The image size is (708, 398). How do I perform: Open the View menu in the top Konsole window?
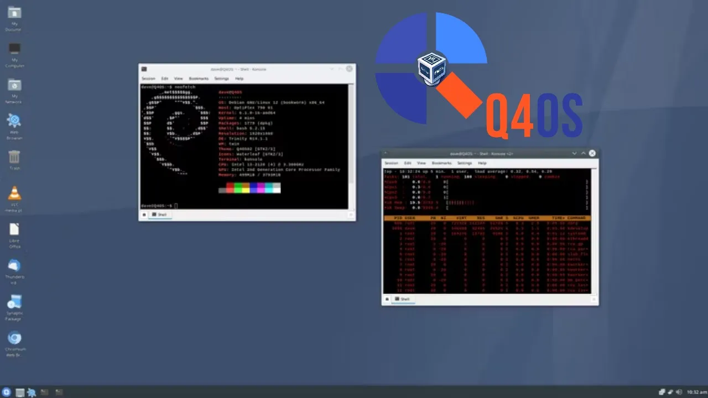(x=421, y=163)
